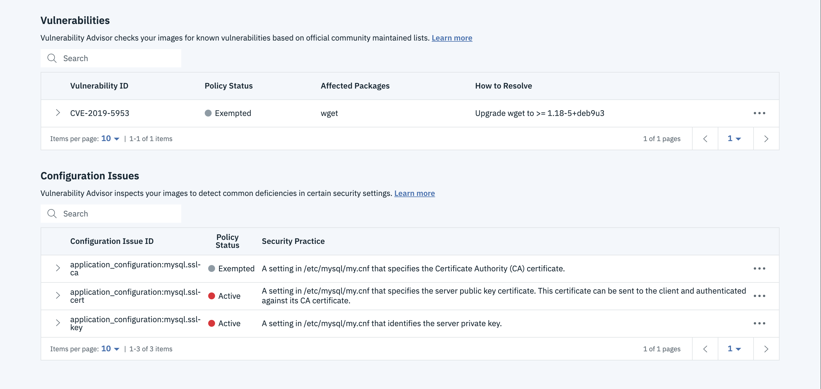Open items per page dropdown in Configuration Issues

[x=110, y=348]
